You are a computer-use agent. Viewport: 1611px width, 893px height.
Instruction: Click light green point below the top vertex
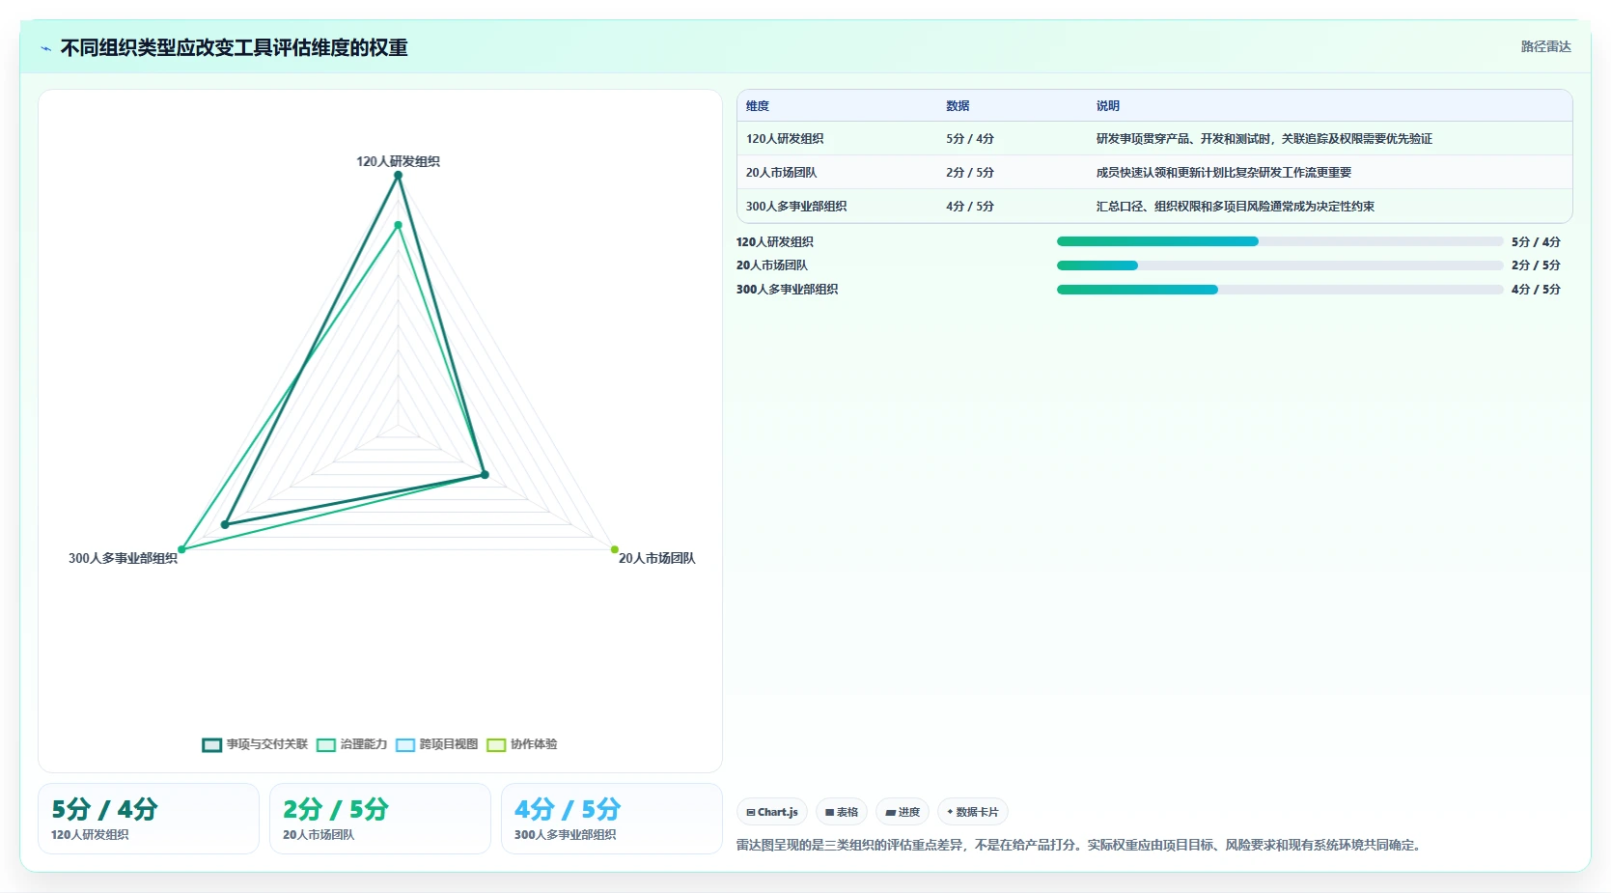(398, 225)
